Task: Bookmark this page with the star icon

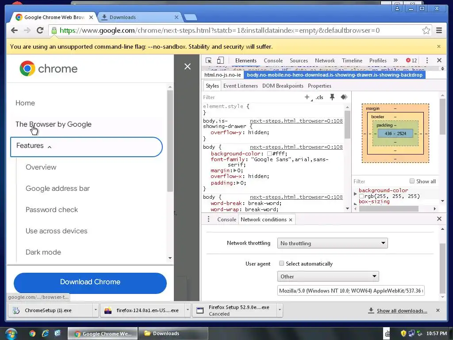Action: point(426,31)
